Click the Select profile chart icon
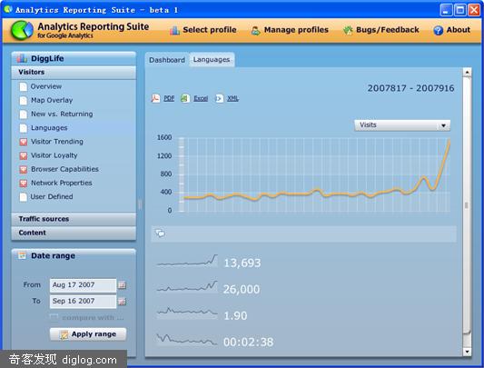 [x=174, y=30]
